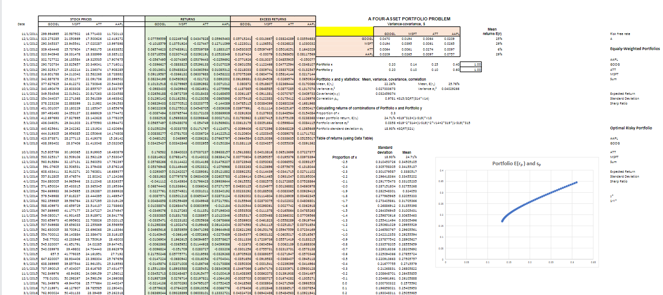Viewport: 663px width, 295px height.
Task: Select the Date column header
Action: coord(21,24)
